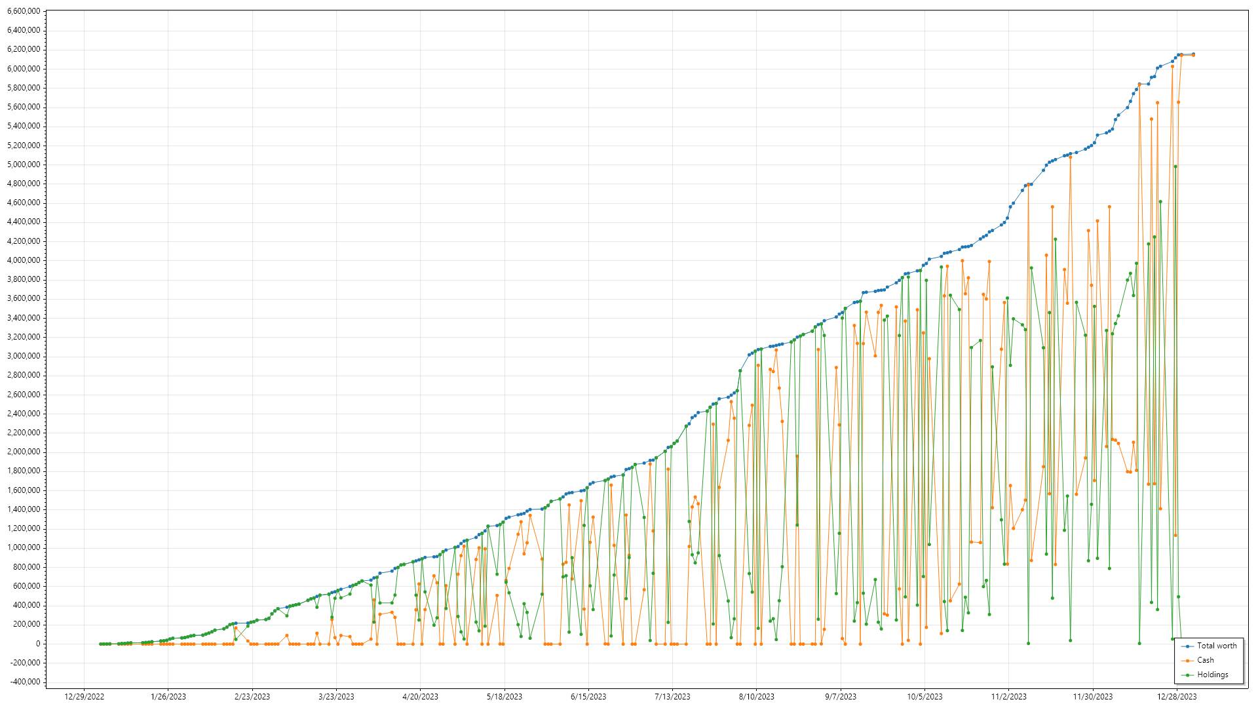
Task: Click the 11/30/2023 x-axis date label
Action: point(1092,697)
